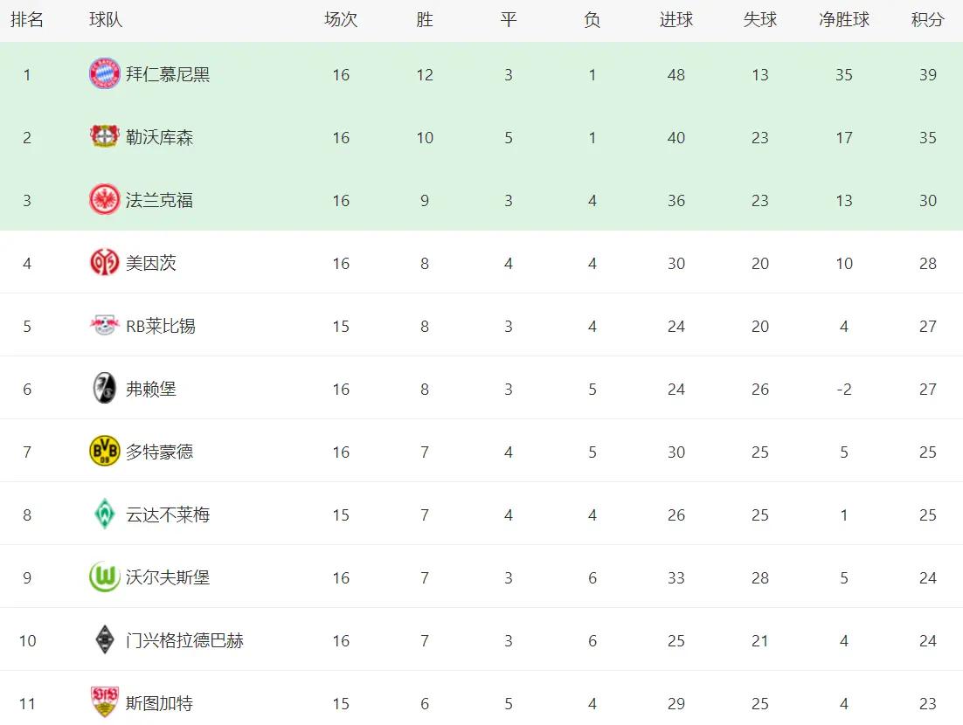Sort by the 净胜球 column header
The height and width of the screenshot is (725, 963).
(x=843, y=19)
